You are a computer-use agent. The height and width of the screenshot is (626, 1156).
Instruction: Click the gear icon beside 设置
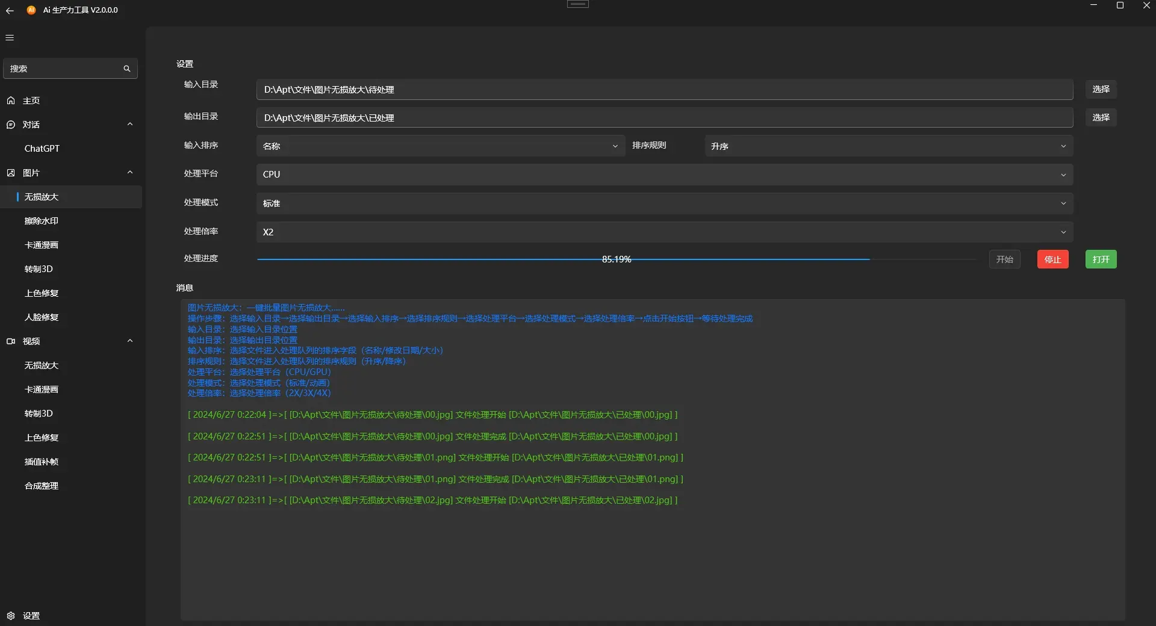pos(11,616)
